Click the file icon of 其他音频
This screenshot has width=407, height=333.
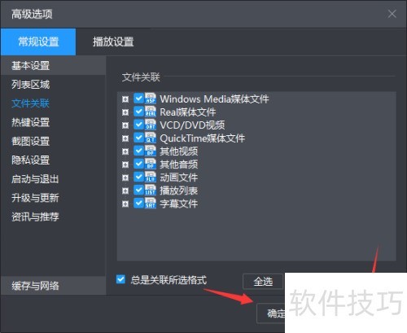[x=151, y=164]
